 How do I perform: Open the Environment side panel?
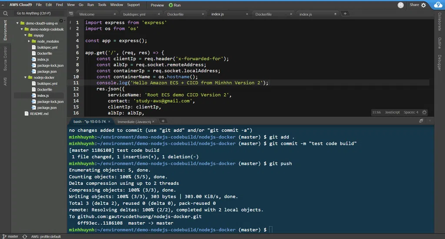click(x=5, y=30)
